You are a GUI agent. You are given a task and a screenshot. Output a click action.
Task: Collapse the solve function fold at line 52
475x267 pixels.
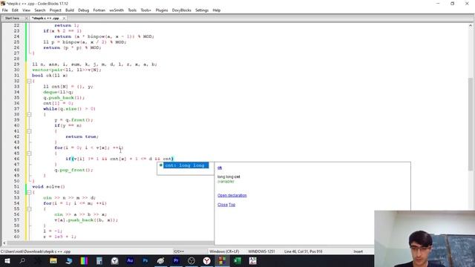click(29, 192)
